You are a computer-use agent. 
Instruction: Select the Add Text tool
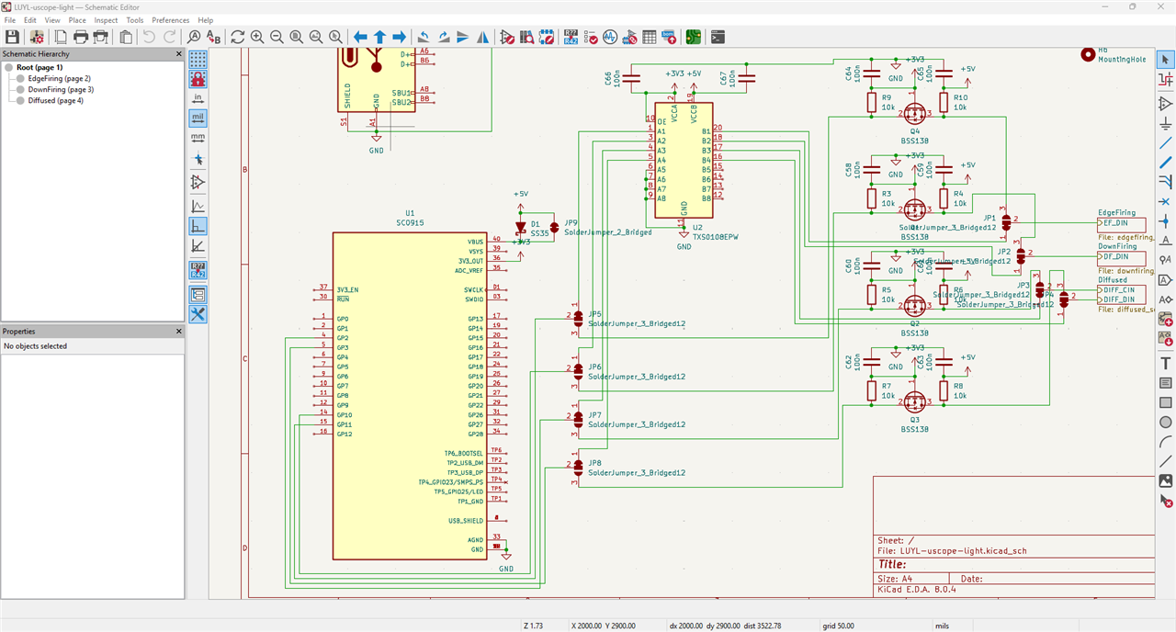click(1165, 364)
